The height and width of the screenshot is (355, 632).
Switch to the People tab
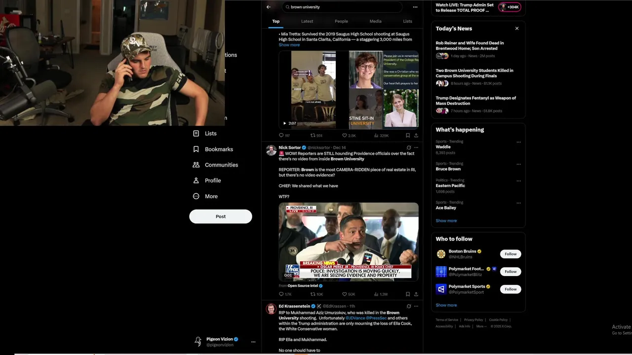coord(341,21)
